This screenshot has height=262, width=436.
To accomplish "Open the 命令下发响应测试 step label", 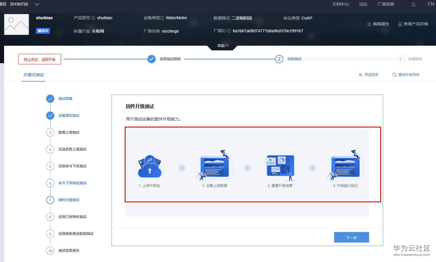I will click(x=72, y=183).
